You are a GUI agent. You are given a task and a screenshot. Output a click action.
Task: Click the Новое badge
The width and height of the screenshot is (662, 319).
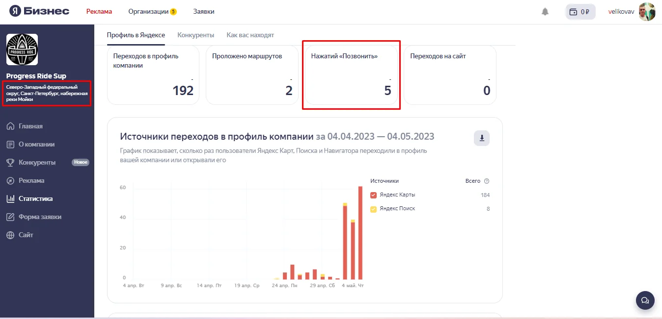pyautogui.click(x=81, y=162)
